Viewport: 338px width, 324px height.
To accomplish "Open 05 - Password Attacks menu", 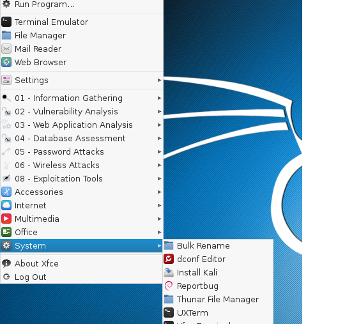I will [x=82, y=151].
